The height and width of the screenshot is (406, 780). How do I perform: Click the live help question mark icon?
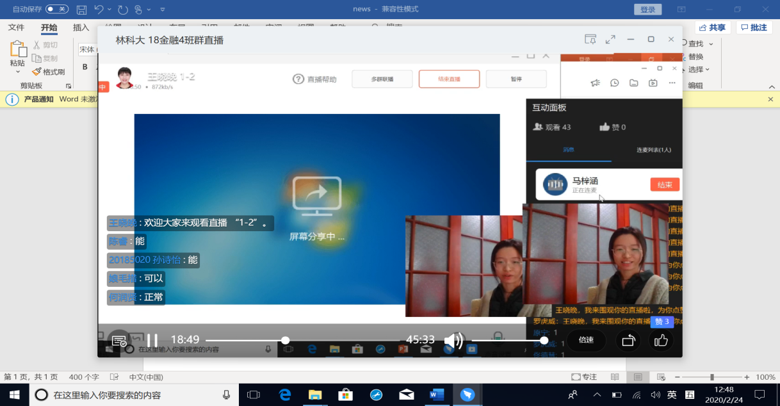pyautogui.click(x=298, y=79)
